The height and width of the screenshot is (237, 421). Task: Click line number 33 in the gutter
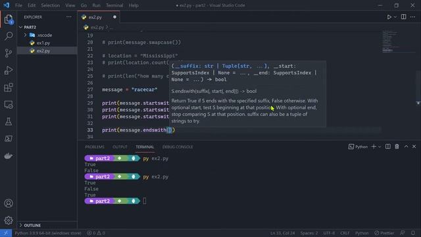pos(90,130)
